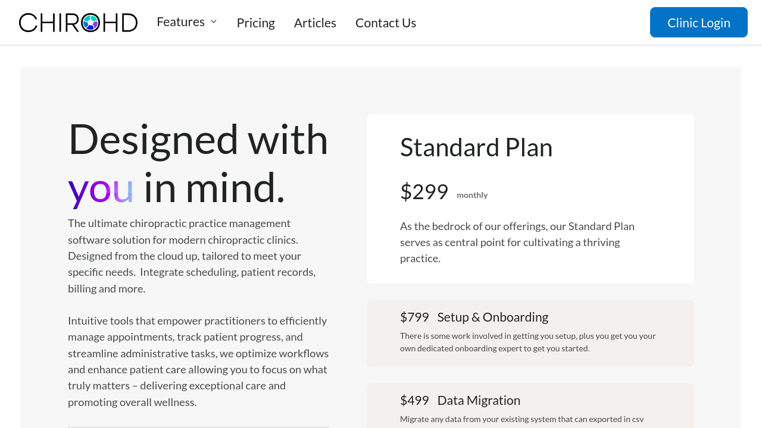Viewport: 762px width, 428px height.
Task: Click the $799 setup price
Action: pos(414,317)
